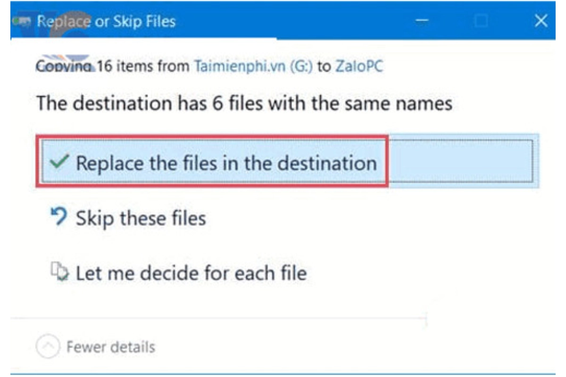Click the Replace or Skip Files title text
Screen dimensions: 566x377
tap(106, 21)
